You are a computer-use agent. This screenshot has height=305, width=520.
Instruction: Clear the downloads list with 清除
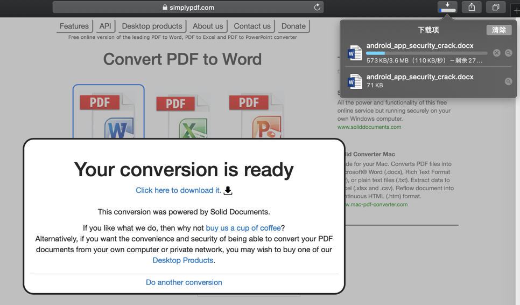point(499,30)
